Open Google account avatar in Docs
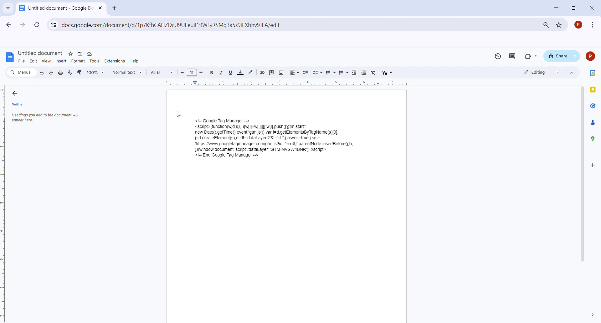This screenshot has height=323, width=601. point(590,57)
